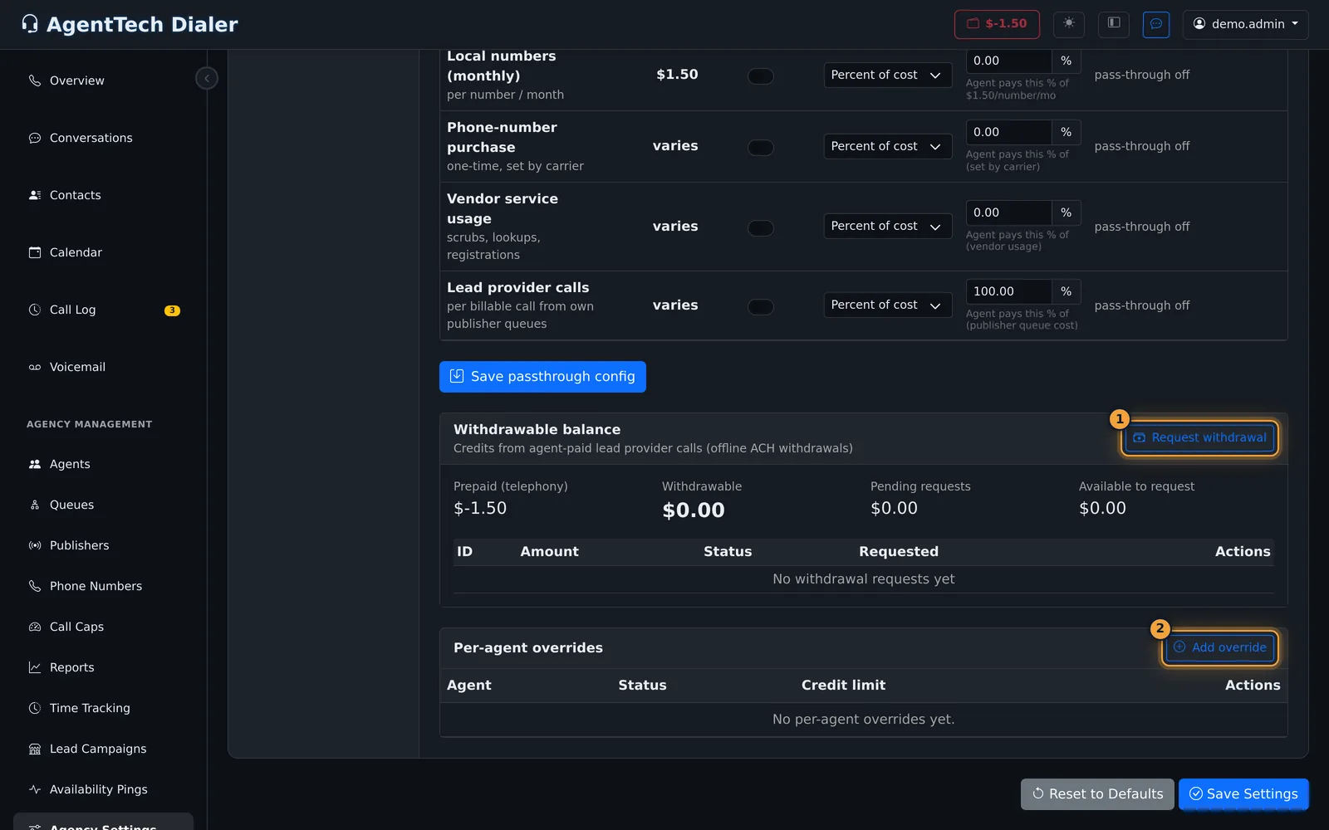Click the Call Log badge showing 3
The image size is (1329, 830).
[x=172, y=310]
